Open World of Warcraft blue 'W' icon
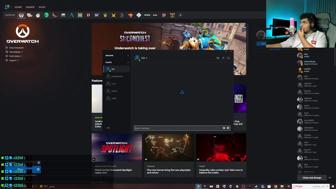The height and width of the screenshot is (189, 336). (x=80, y=15)
